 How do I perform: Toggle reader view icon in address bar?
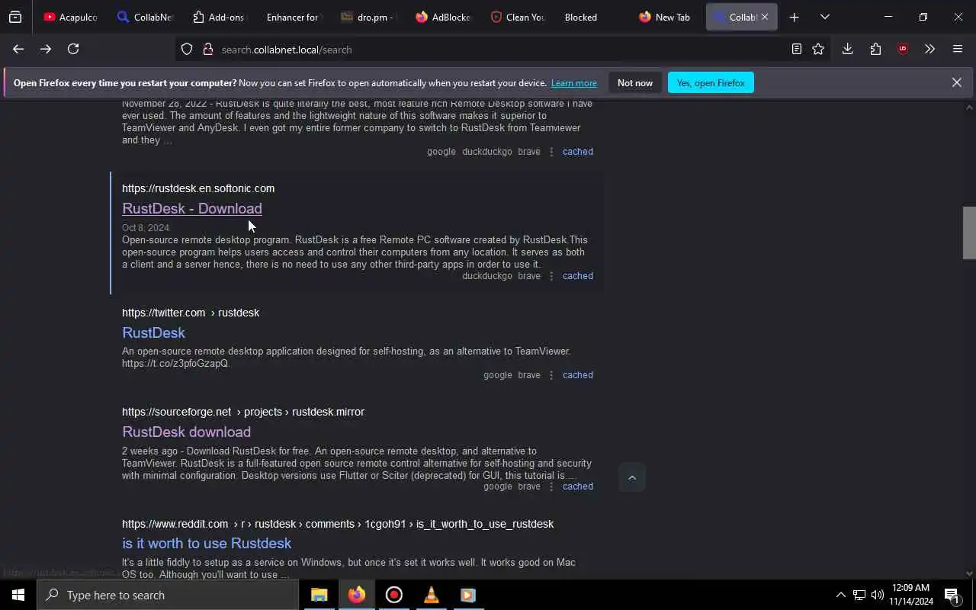click(796, 49)
